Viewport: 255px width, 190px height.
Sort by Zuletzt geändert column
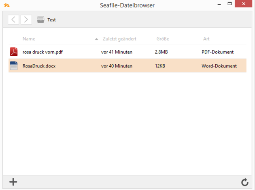pyautogui.click(x=119, y=39)
